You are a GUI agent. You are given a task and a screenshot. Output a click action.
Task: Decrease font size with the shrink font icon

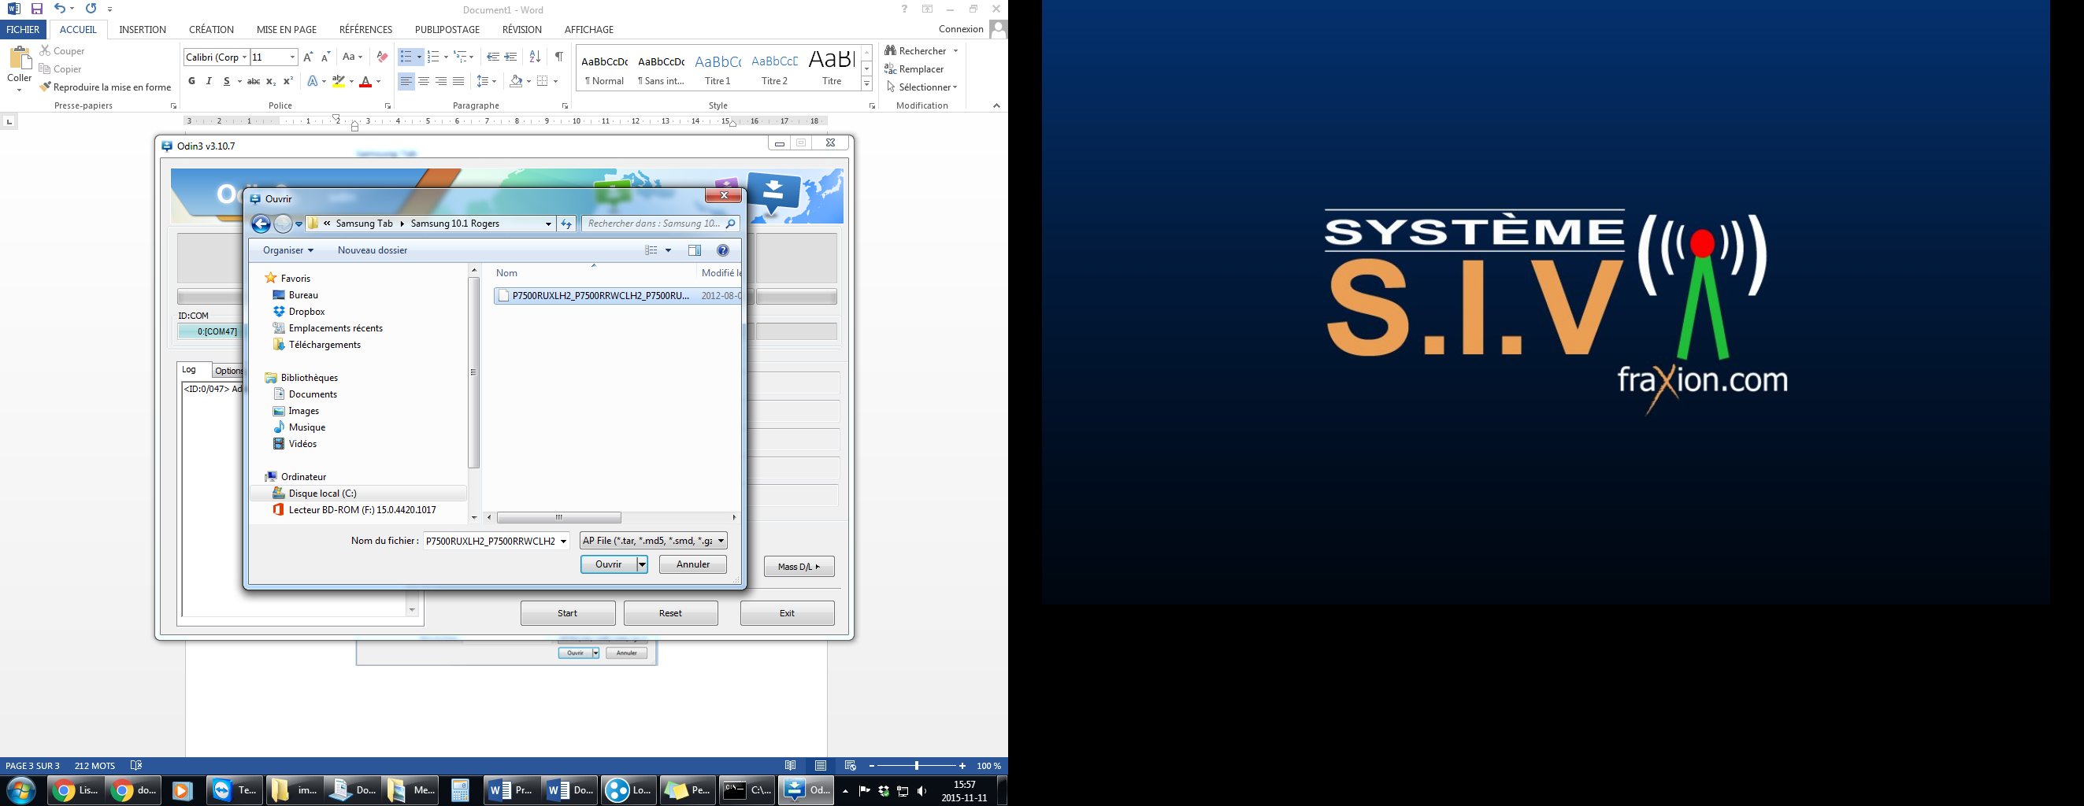click(x=325, y=57)
